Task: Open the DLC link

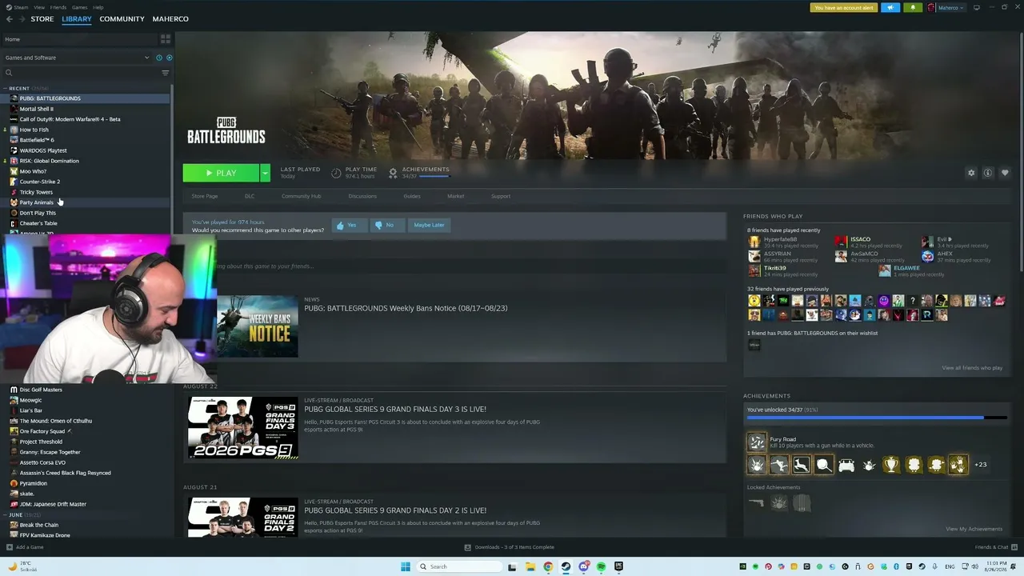Action: point(250,196)
